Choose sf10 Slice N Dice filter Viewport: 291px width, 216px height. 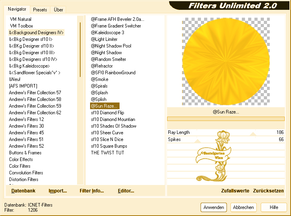point(107,139)
